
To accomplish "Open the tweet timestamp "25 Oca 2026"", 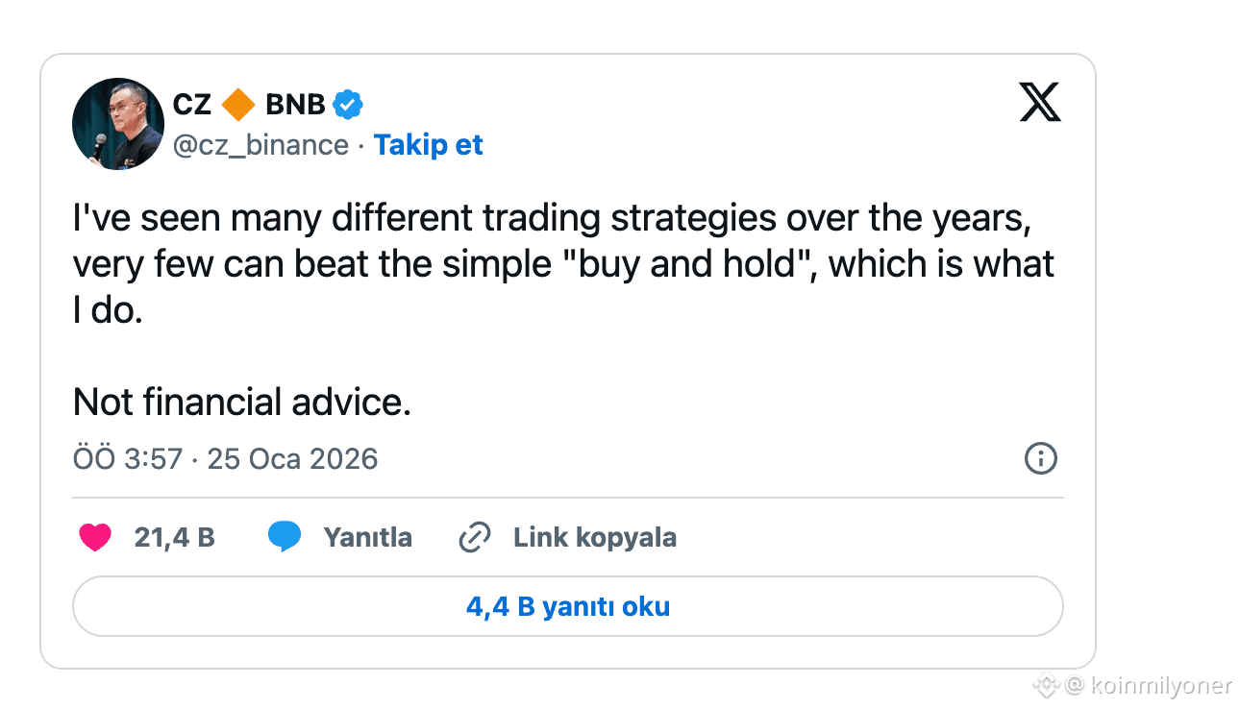I will pos(292,459).
